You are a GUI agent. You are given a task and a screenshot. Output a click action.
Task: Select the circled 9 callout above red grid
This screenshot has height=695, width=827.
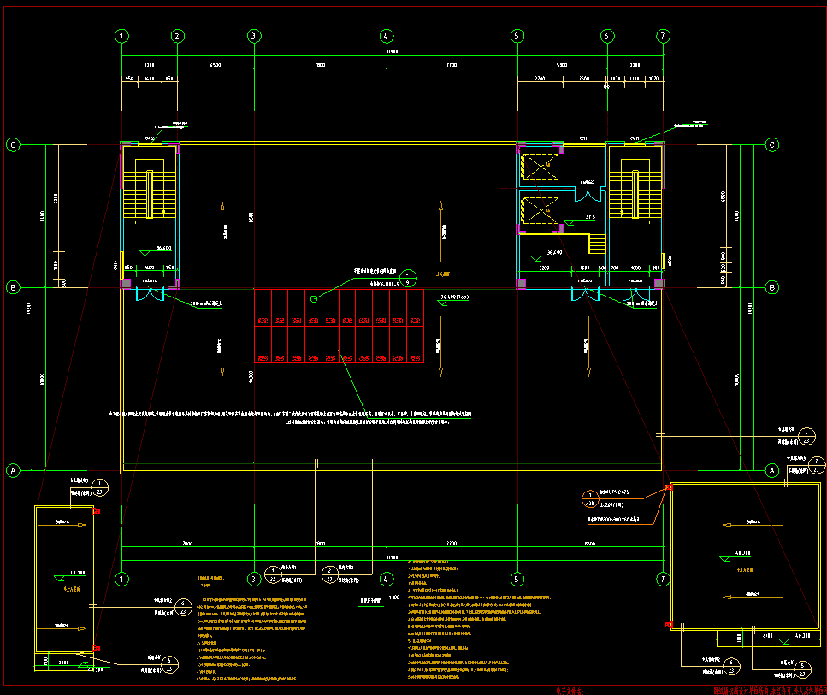coord(409,276)
